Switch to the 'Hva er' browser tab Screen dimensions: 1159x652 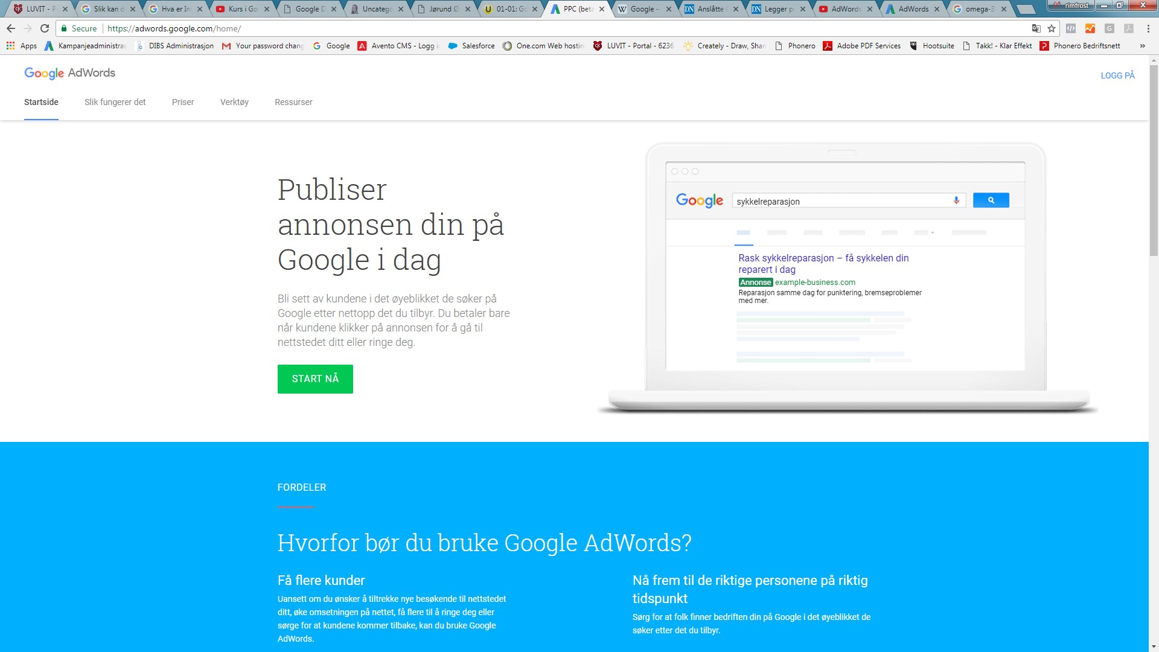pos(175,9)
